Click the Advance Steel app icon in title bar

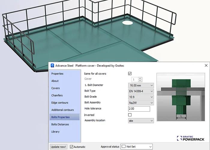(52, 65)
